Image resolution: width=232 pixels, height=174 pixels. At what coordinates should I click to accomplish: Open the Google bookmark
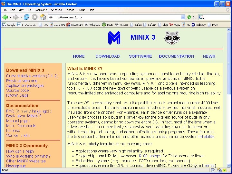tap(9, 25)
